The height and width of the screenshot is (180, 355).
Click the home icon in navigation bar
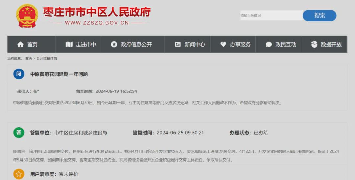click(20, 44)
